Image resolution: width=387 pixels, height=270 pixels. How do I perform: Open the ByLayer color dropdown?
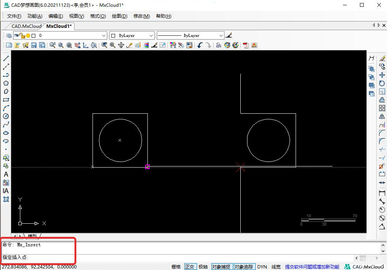tap(151, 35)
